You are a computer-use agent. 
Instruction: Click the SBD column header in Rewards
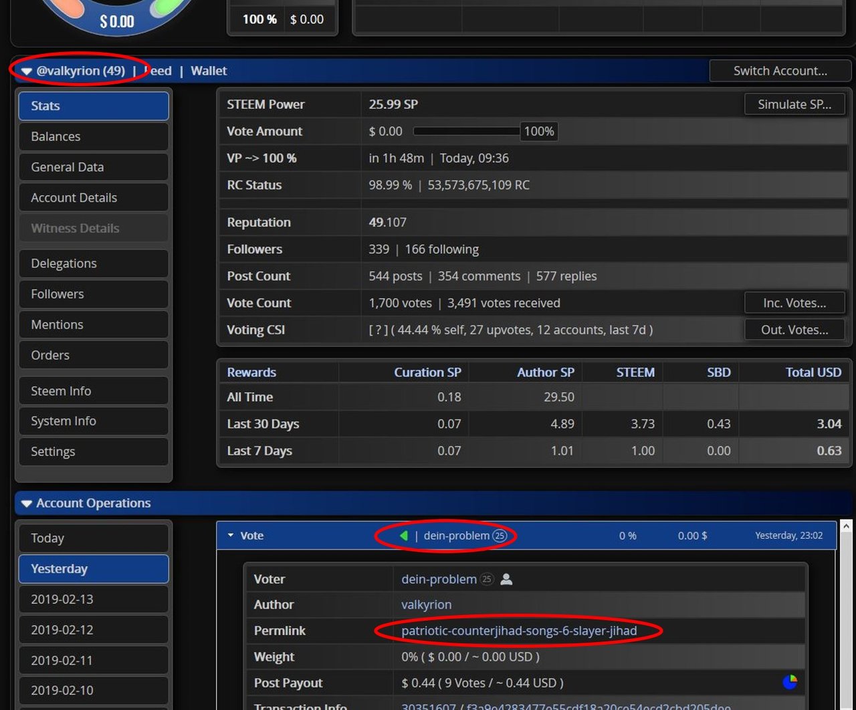coord(719,372)
